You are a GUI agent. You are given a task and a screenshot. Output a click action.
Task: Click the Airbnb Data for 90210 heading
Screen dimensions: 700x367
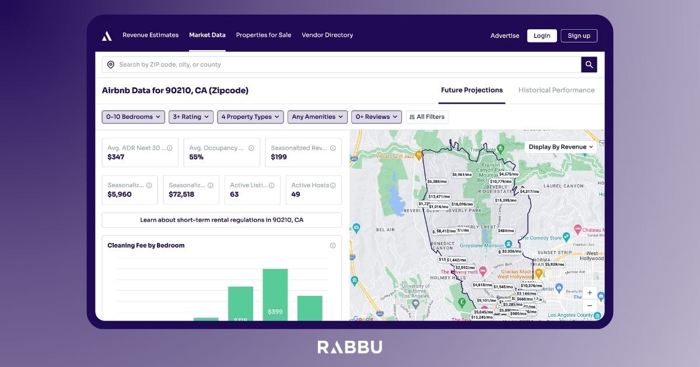175,91
